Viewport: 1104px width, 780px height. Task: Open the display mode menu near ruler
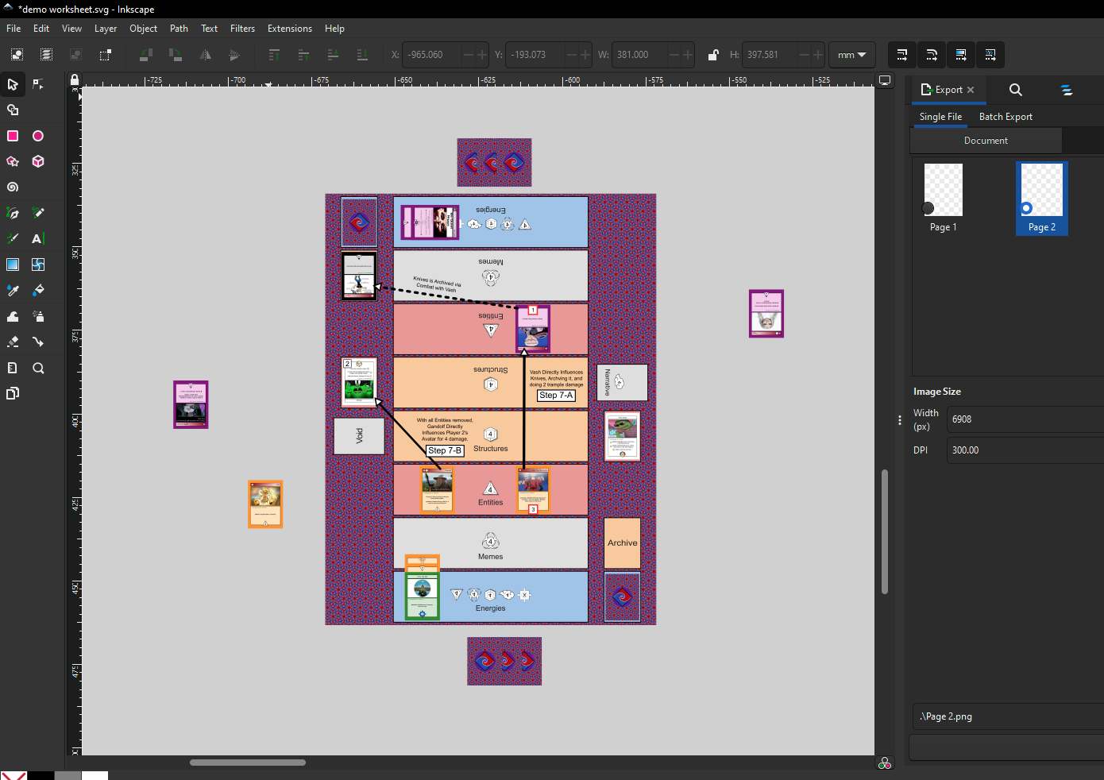885,80
